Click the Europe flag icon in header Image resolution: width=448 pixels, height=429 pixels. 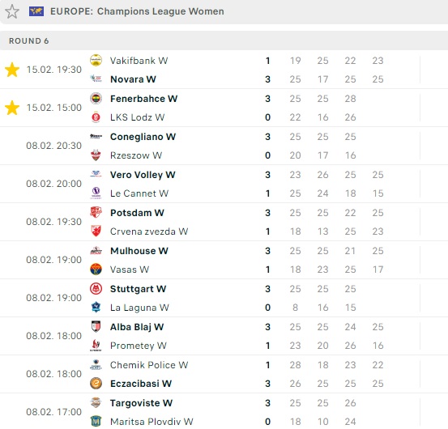tap(36, 11)
